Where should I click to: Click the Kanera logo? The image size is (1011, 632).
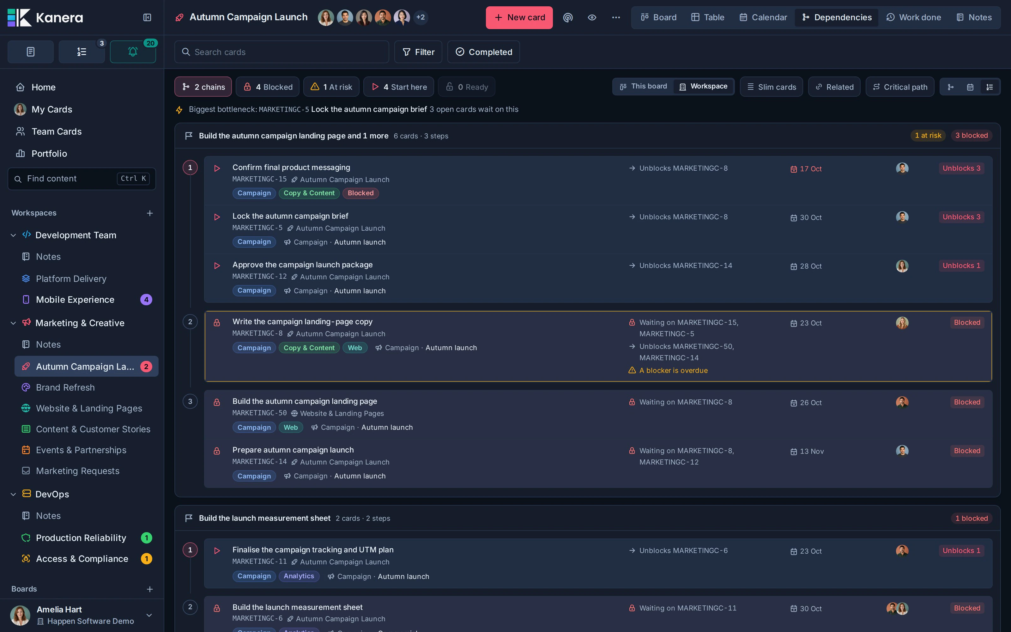[45, 18]
